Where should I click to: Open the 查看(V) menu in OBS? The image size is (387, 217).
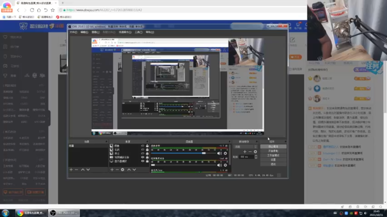(95, 32)
